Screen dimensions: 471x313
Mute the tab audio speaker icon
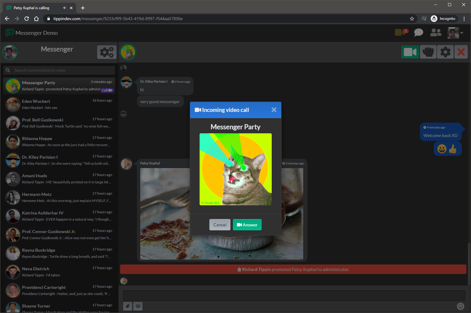(x=64, y=8)
